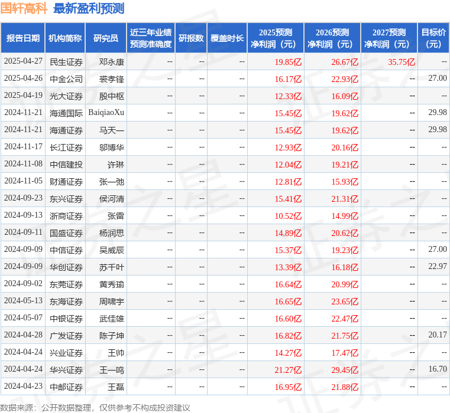The height and width of the screenshot is (413, 450).
Task: Click researcher name 殷中枢
Action: 112,96
